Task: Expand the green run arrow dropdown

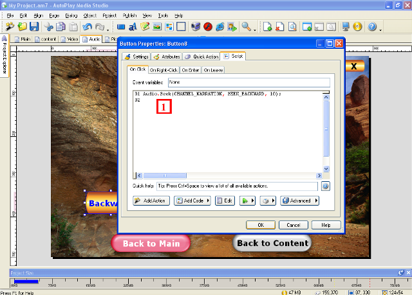Action: (248, 201)
